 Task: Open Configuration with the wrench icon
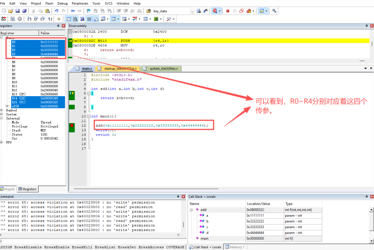point(274,11)
